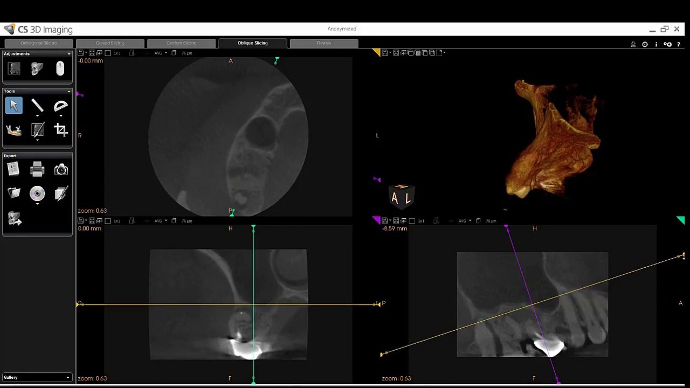This screenshot has width=690, height=388.
Task: Click the X-ray brightness adjustment icon
Action: coord(14,68)
